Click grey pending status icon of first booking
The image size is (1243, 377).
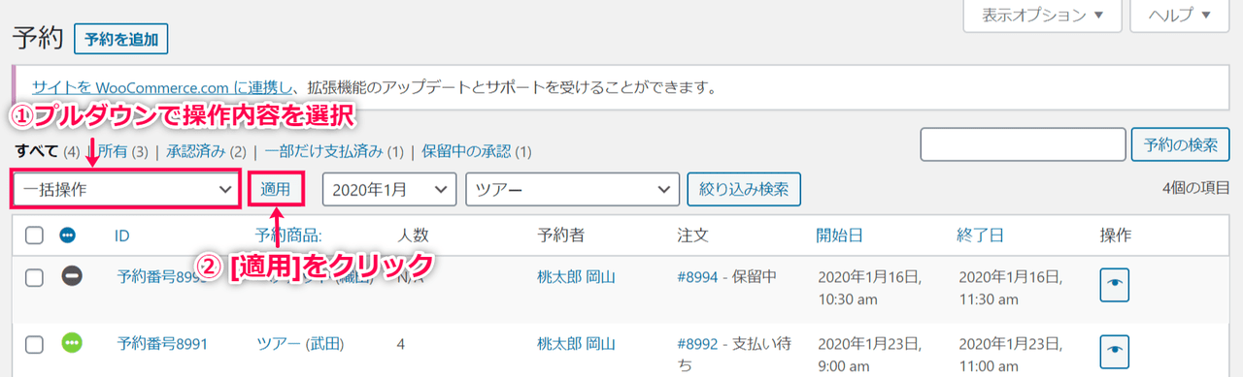71,276
